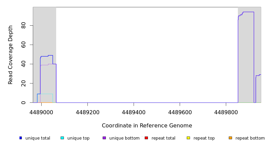The image size is (268, 146).
Task: Click the "unique total" legend label
Action: [38, 138]
